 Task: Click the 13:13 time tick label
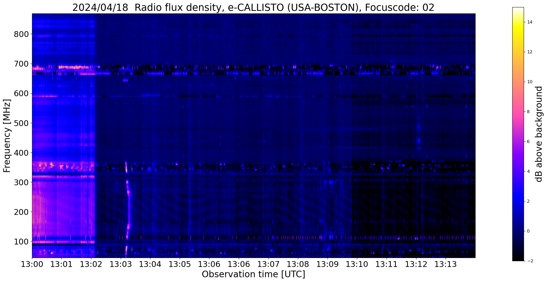[446, 264]
